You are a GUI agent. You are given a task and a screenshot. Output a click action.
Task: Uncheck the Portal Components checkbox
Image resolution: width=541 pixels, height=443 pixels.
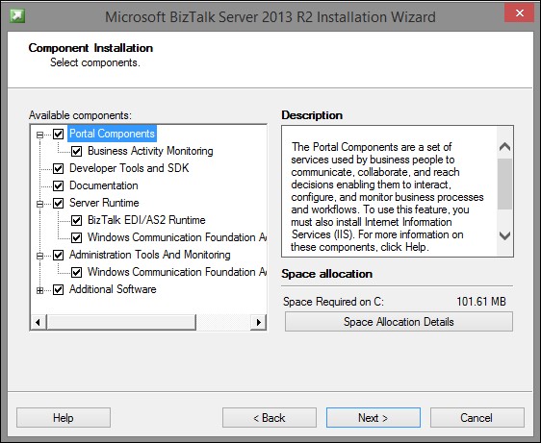(59, 134)
